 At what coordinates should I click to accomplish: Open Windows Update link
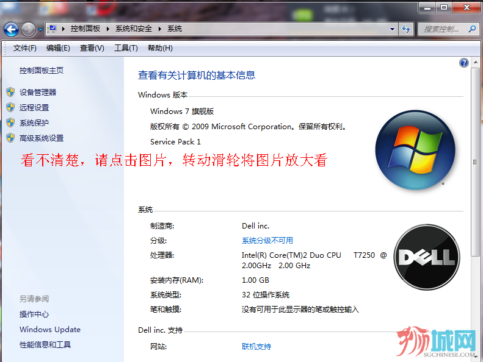point(50,330)
